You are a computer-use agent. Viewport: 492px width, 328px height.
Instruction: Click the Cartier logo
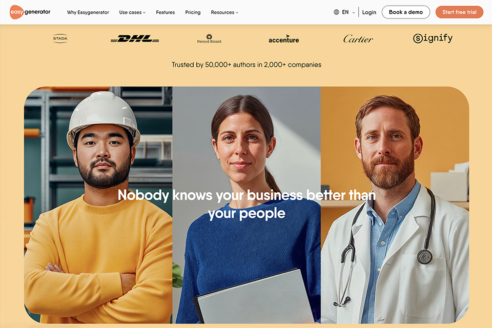(x=358, y=39)
